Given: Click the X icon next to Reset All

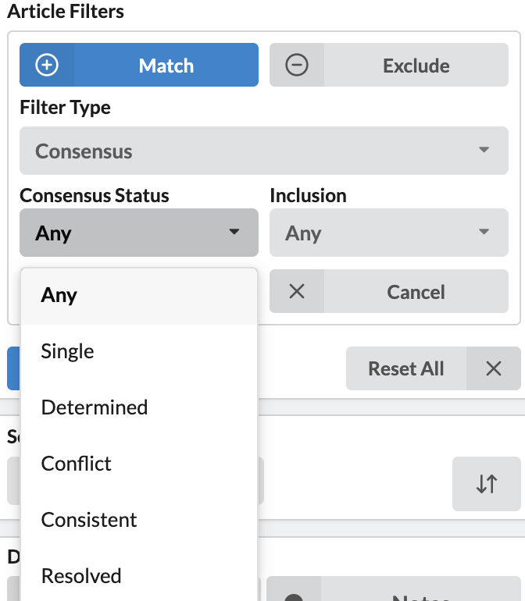Looking at the screenshot, I should tap(494, 368).
